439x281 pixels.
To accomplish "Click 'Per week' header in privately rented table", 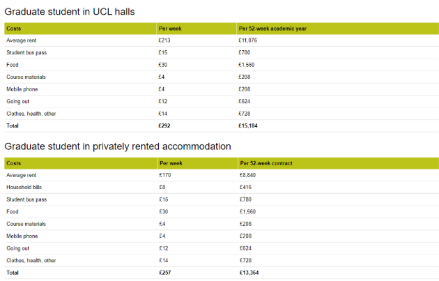I will 171,163.
